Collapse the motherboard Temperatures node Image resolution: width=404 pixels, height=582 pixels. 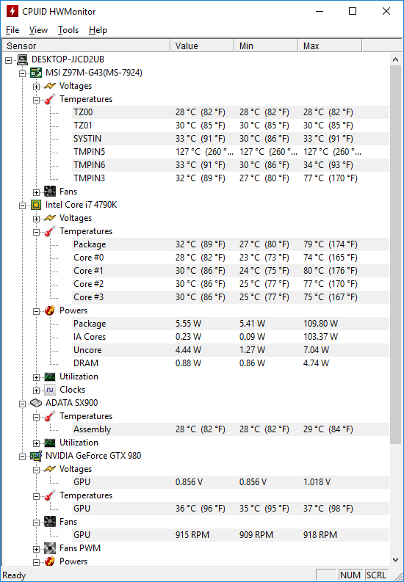(37, 100)
